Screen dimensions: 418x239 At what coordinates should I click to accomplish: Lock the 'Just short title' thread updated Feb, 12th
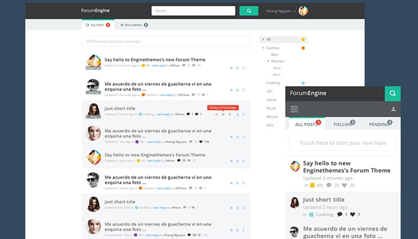pos(237,207)
